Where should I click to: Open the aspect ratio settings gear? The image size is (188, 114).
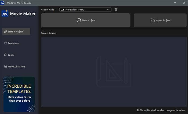click(x=116, y=9)
